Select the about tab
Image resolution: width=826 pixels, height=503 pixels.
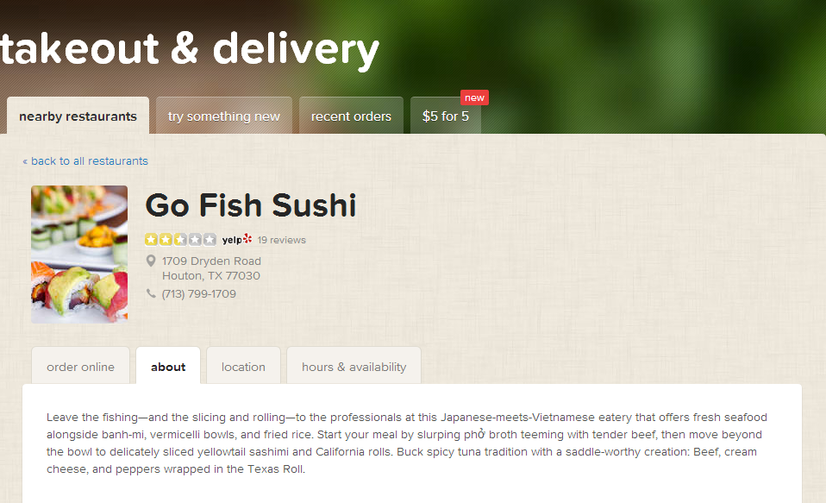click(168, 367)
